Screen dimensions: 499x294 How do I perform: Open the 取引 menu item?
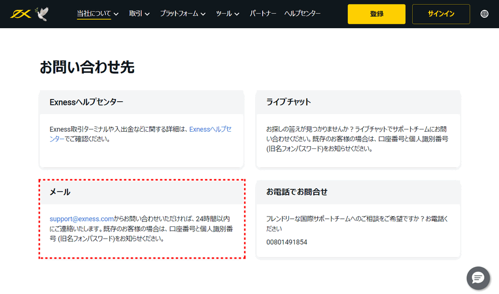pos(136,14)
